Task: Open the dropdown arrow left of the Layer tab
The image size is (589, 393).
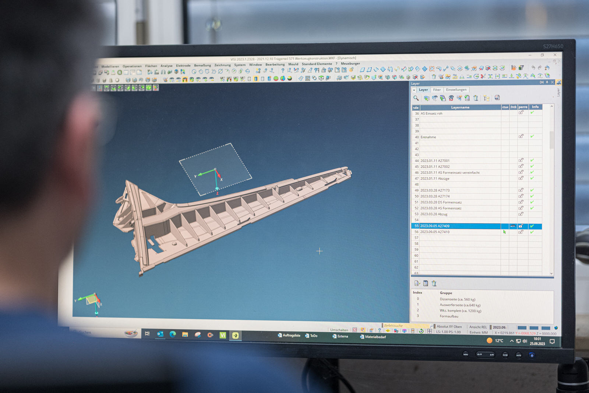Action: (x=414, y=90)
